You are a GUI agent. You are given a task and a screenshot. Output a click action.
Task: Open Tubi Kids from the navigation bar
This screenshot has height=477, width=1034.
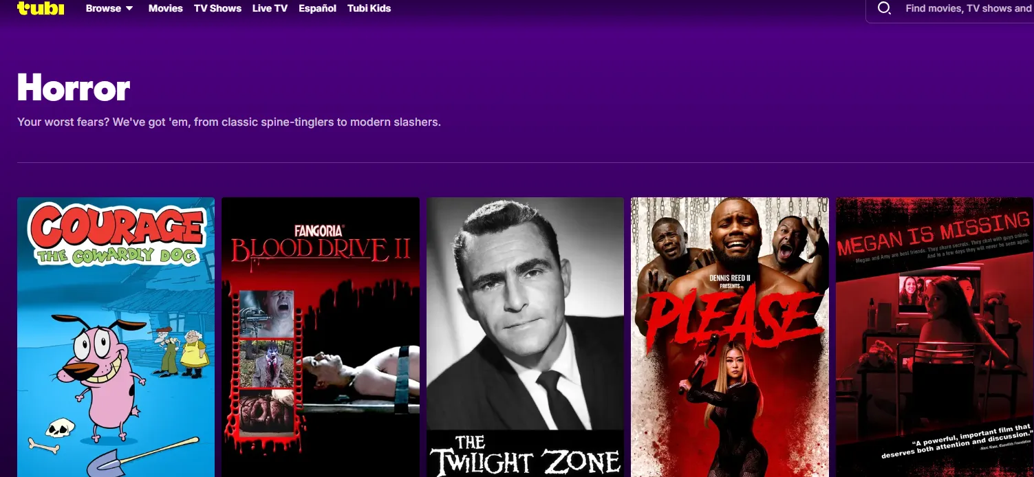point(369,8)
